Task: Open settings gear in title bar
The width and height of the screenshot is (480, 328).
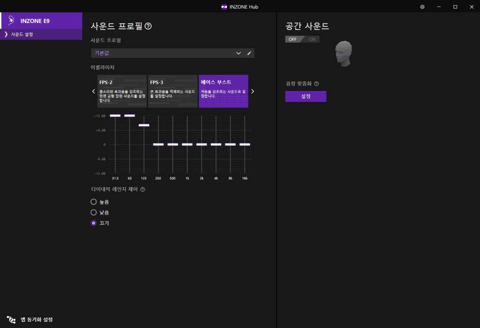Action: pos(422,7)
